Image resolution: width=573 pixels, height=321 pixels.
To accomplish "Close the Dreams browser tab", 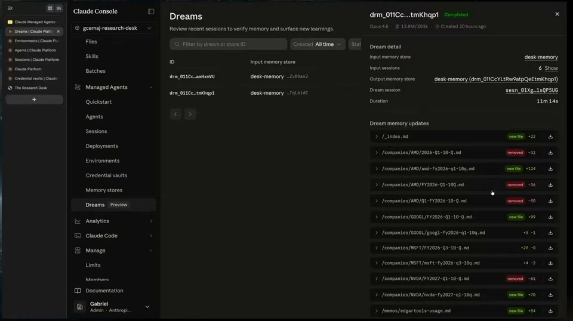I will [58, 32].
